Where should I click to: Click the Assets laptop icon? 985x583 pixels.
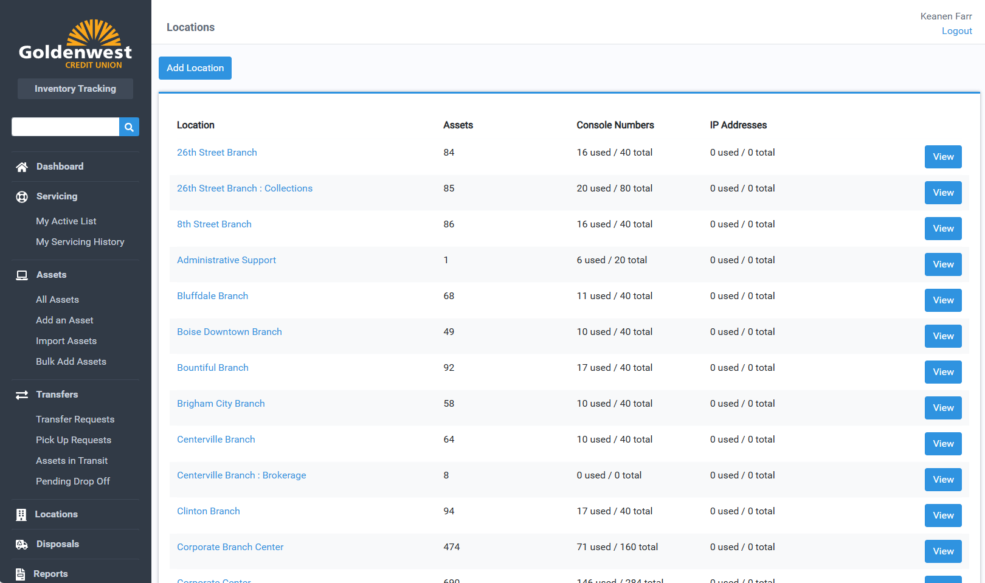[22, 275]
